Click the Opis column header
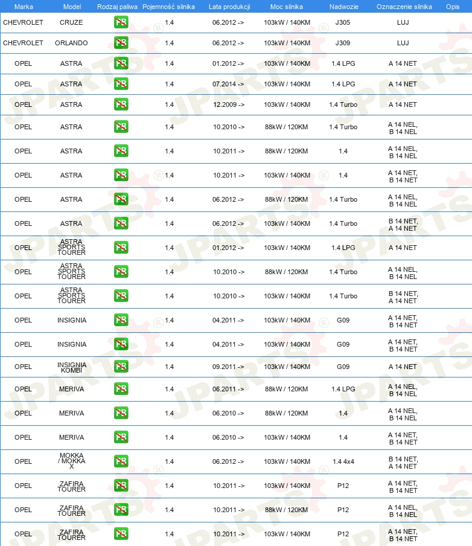Viewport: 472px width, 546px height. [453, 7]
